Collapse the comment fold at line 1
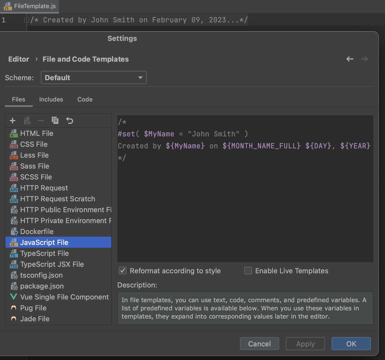 pyautogui.click(x=26, y=20)
